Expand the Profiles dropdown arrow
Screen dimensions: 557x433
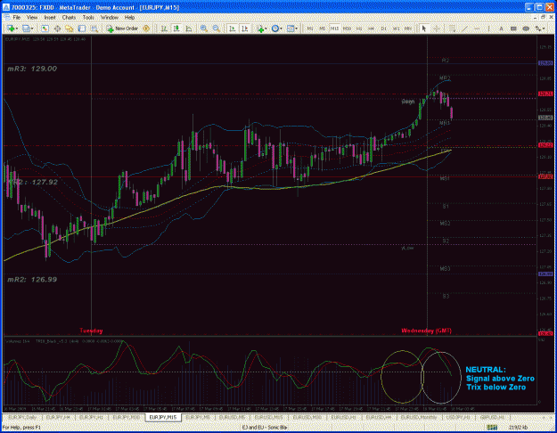coord(32,29)
